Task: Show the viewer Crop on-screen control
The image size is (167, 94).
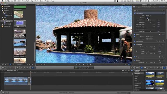Action: click(x=41, y=64)
